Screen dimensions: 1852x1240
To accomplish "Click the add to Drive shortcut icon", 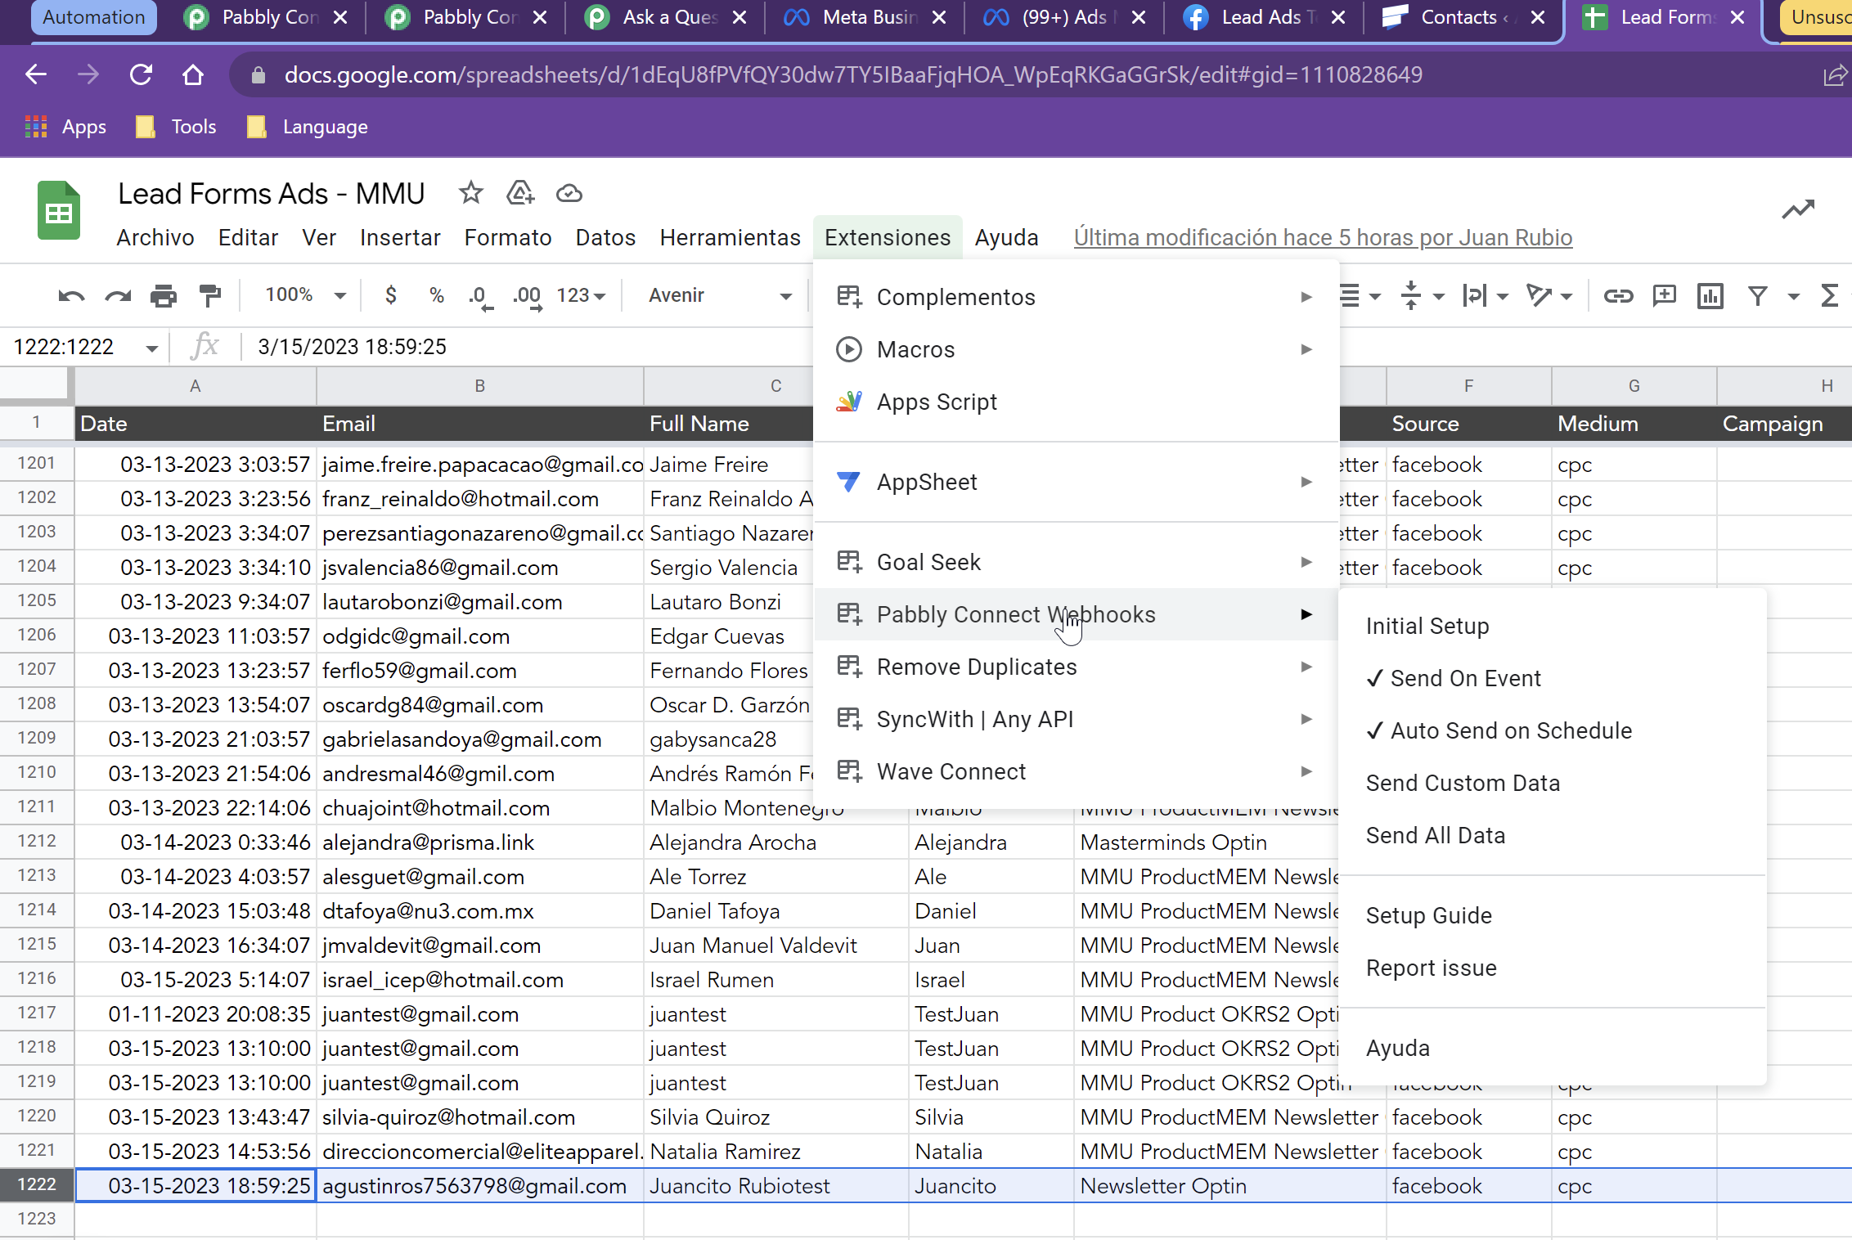I will pyautogui.click(x=520, y=194).
